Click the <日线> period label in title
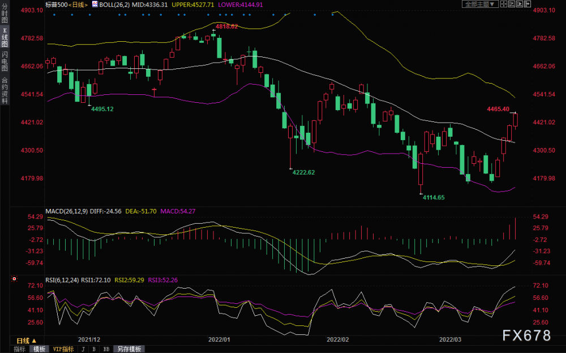This screenshot has width=566, height=353. tap(78, 5)
